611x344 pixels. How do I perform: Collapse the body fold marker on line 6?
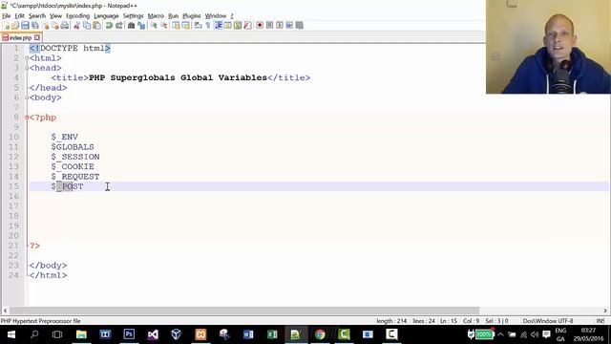click(27, 97)
